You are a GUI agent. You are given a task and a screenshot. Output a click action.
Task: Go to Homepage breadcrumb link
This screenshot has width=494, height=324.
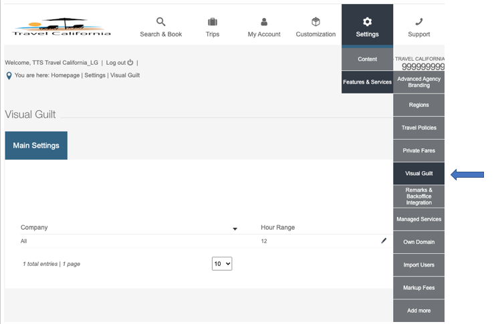[65, 75]
